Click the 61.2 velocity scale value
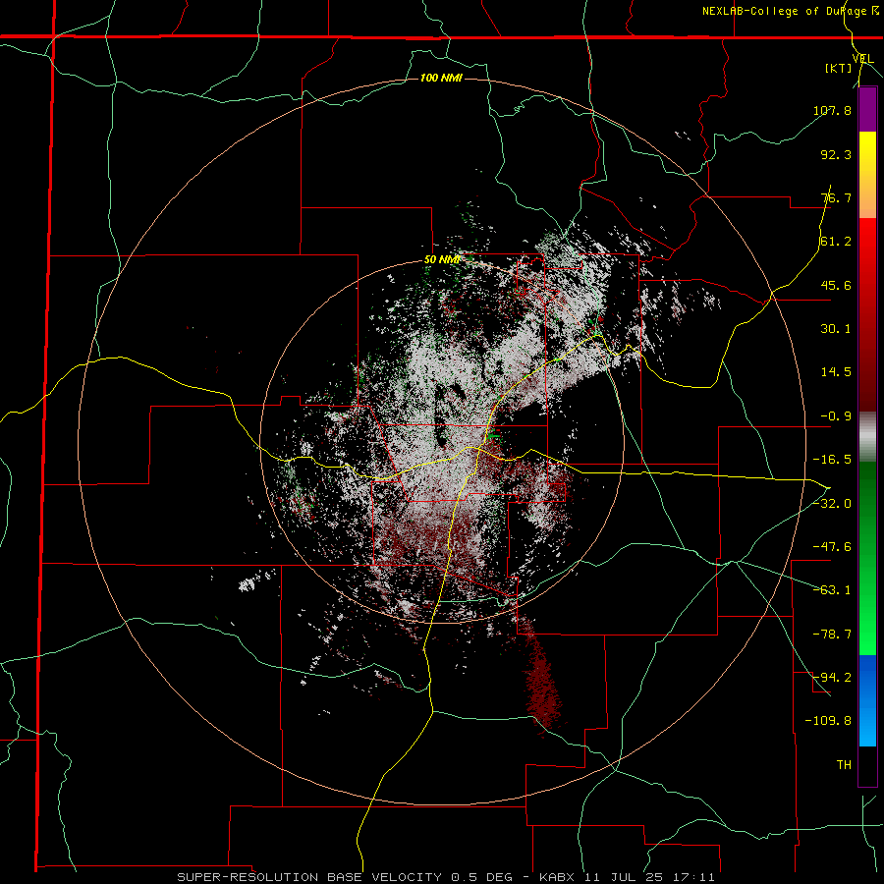Viewport: 884px width, 884px height. 836,242
